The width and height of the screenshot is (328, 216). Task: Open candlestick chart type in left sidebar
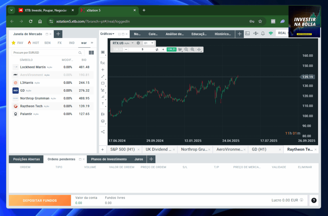tap(103, 114)
